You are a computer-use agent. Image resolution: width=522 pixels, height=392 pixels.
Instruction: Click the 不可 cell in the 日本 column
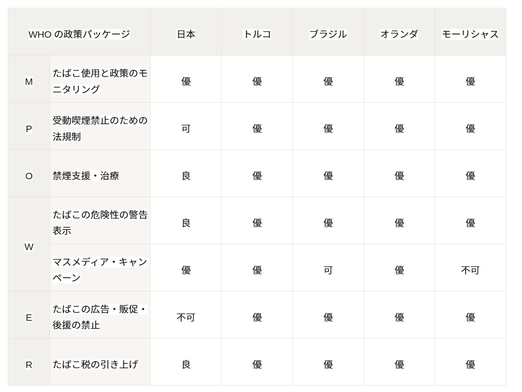click(186, 318)
